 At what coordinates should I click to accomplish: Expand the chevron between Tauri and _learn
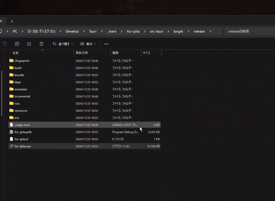(102, 31)
